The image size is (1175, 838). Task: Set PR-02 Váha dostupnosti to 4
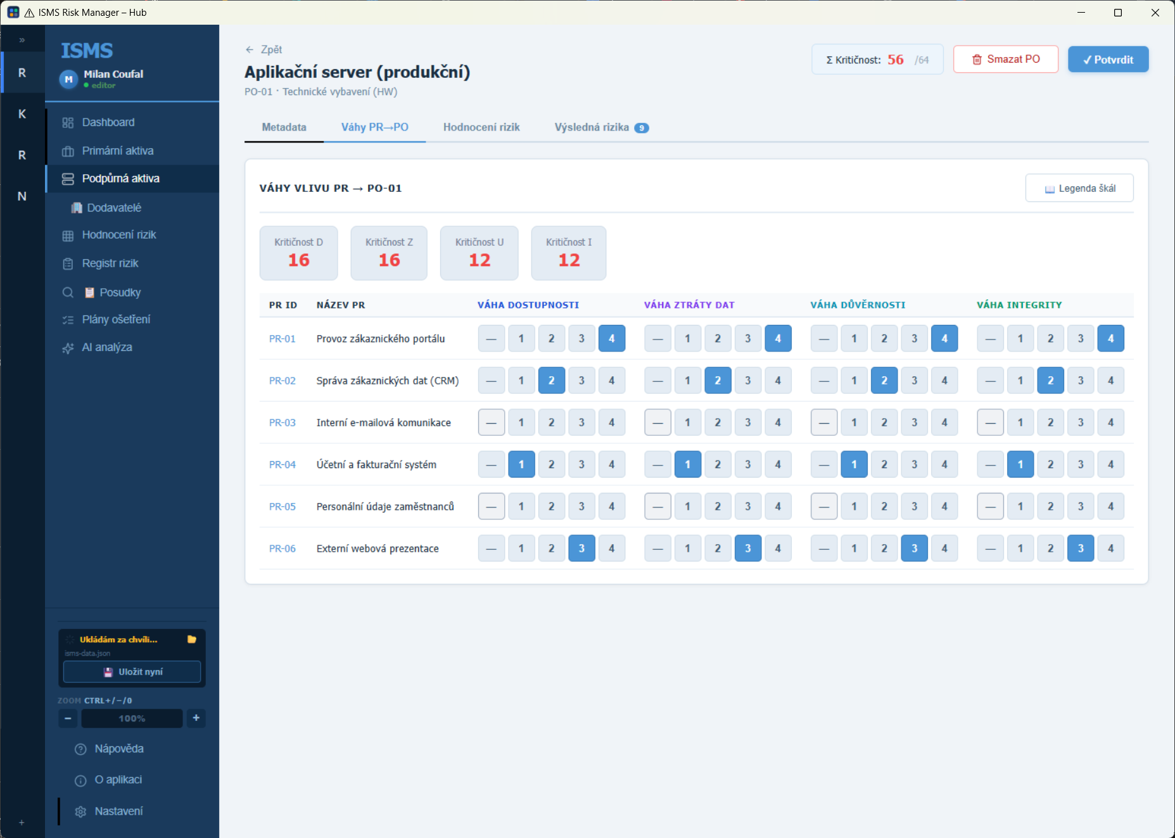click(x=612, y=380)
